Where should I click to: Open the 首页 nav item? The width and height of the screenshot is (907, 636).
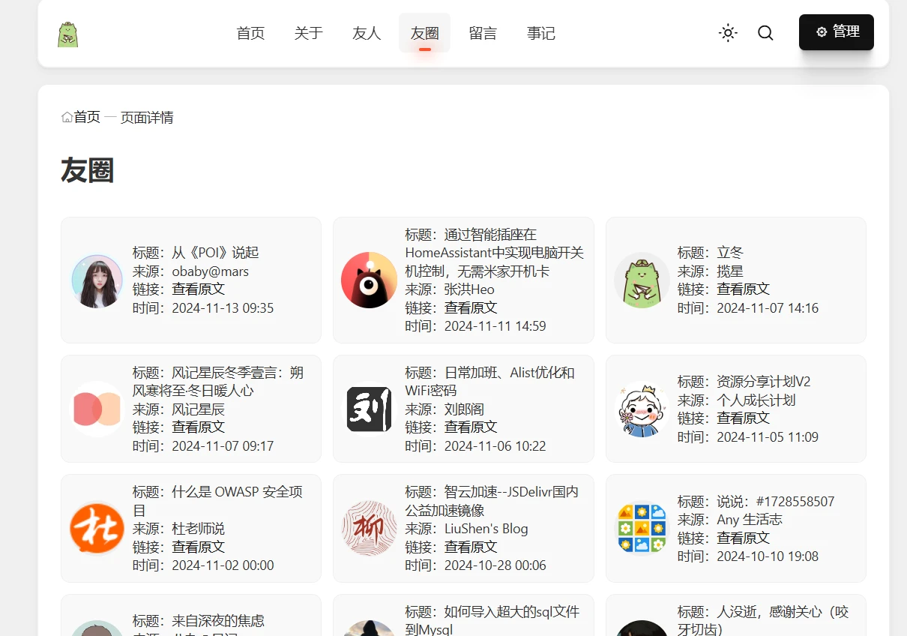[x=250, y=33]
